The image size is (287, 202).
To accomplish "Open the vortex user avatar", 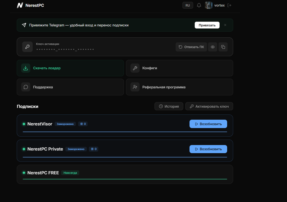I will point(209,5).
